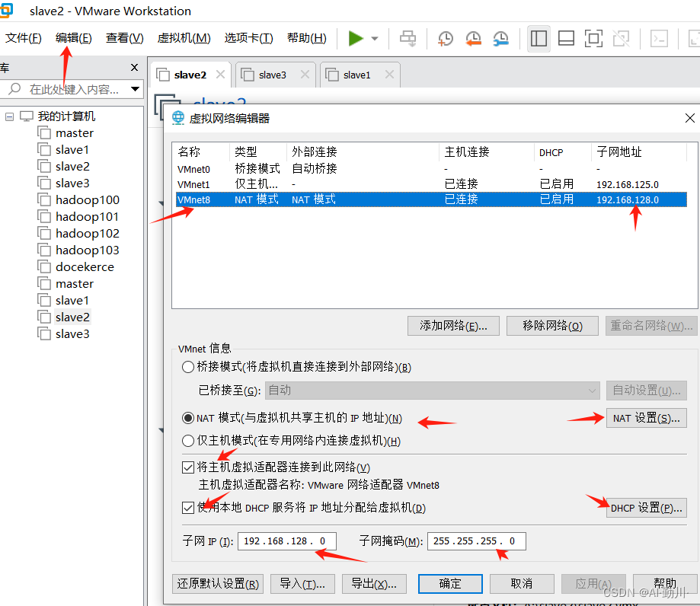This screenshot has width=700, height=606.
Task: Click the 主机连接 column header
Action: coord(487,152)
